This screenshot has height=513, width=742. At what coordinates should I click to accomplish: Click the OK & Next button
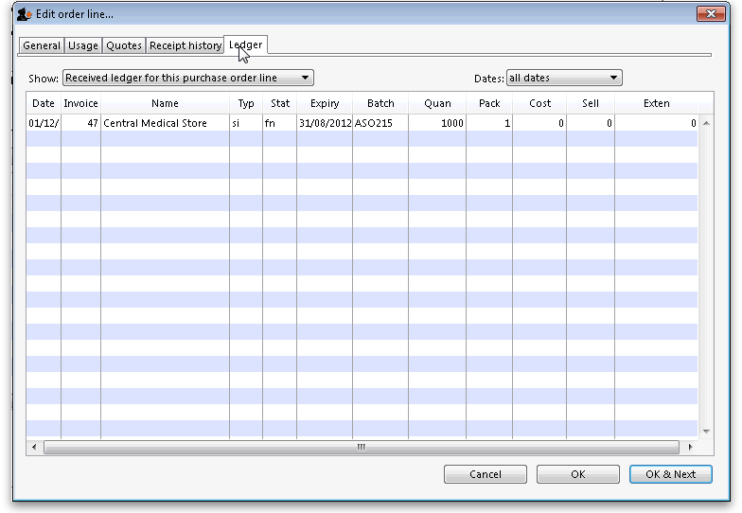coord(670,474)
